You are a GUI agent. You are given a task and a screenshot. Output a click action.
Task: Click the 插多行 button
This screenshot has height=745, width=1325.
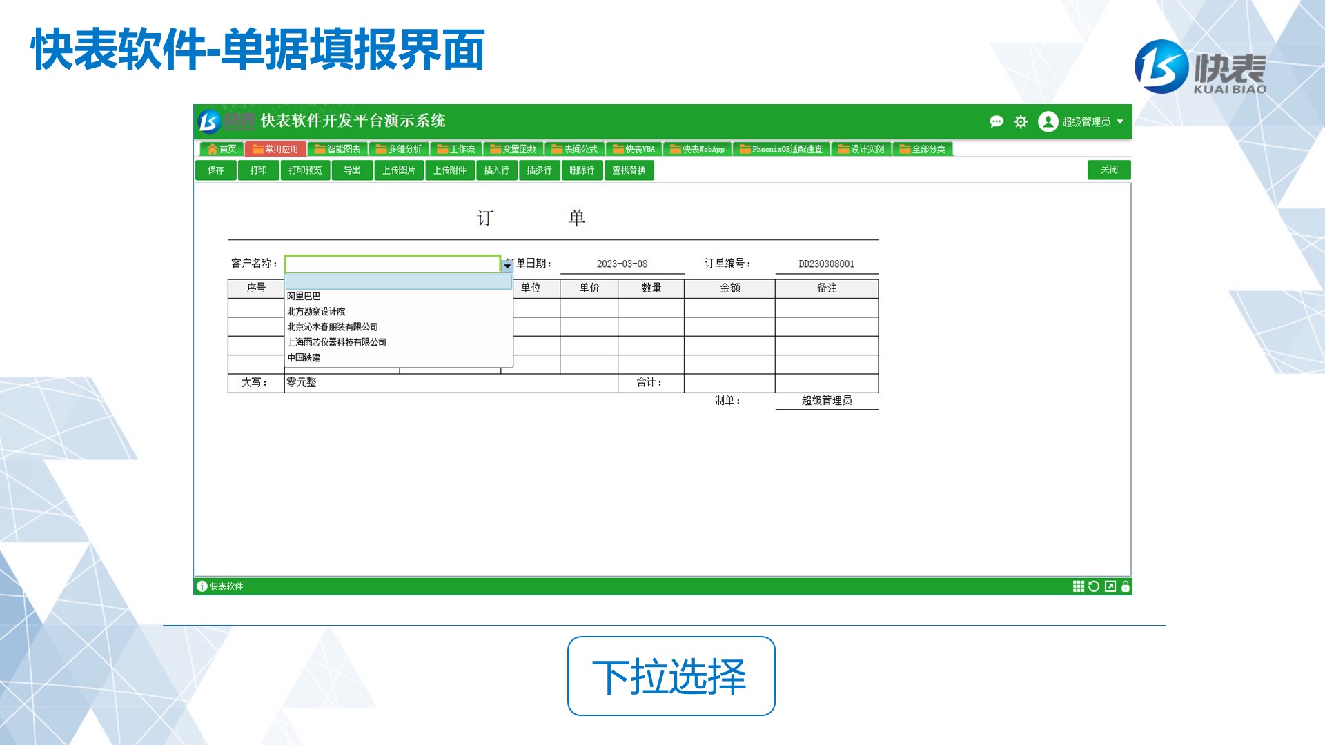point(540,170)
